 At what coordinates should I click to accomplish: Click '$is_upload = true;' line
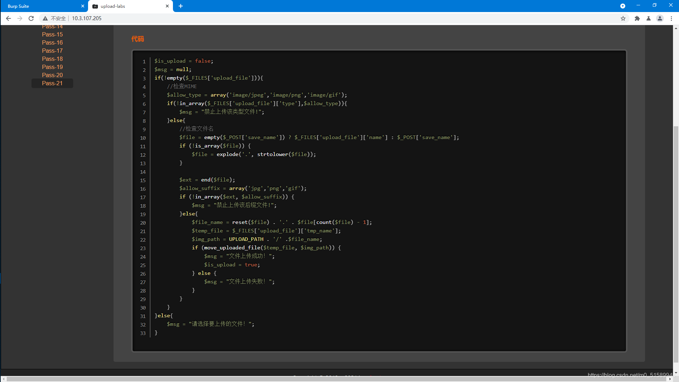tap(232, 265)
